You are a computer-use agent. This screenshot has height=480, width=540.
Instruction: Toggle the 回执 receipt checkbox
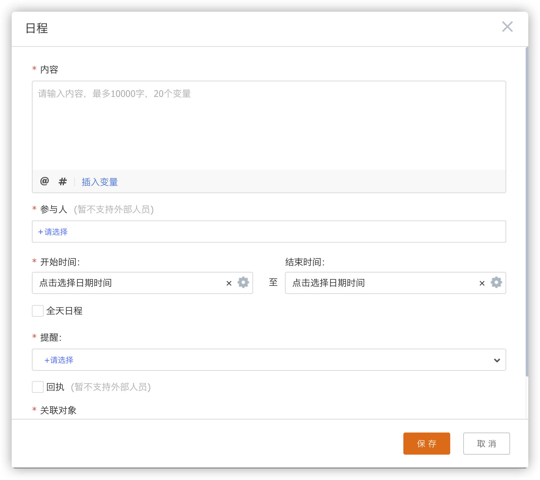[38, 387]
